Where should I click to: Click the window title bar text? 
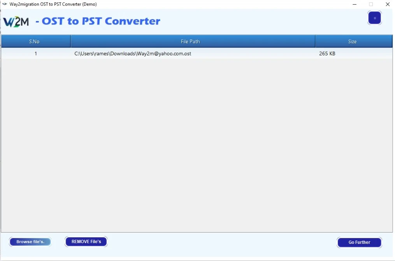point(53,4)
